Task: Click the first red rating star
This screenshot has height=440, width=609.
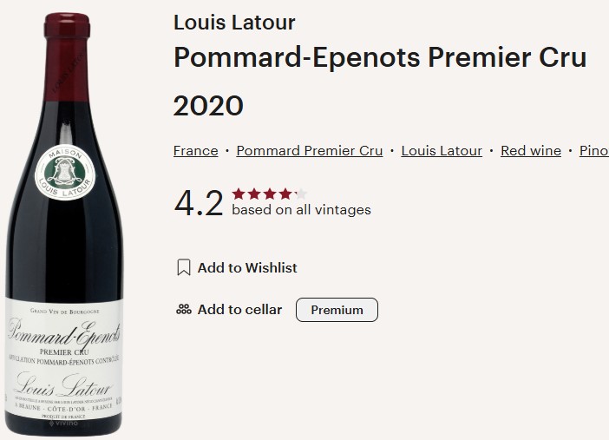Action: click(239, 194)
